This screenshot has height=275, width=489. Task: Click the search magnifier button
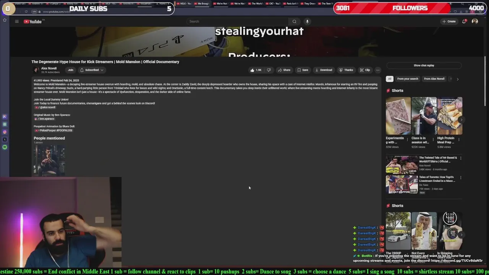pyautogui.click(x=294, y=21)
